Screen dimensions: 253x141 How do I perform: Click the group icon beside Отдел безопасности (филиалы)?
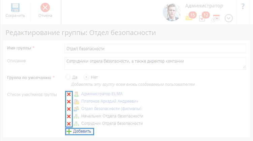(76, 109)
